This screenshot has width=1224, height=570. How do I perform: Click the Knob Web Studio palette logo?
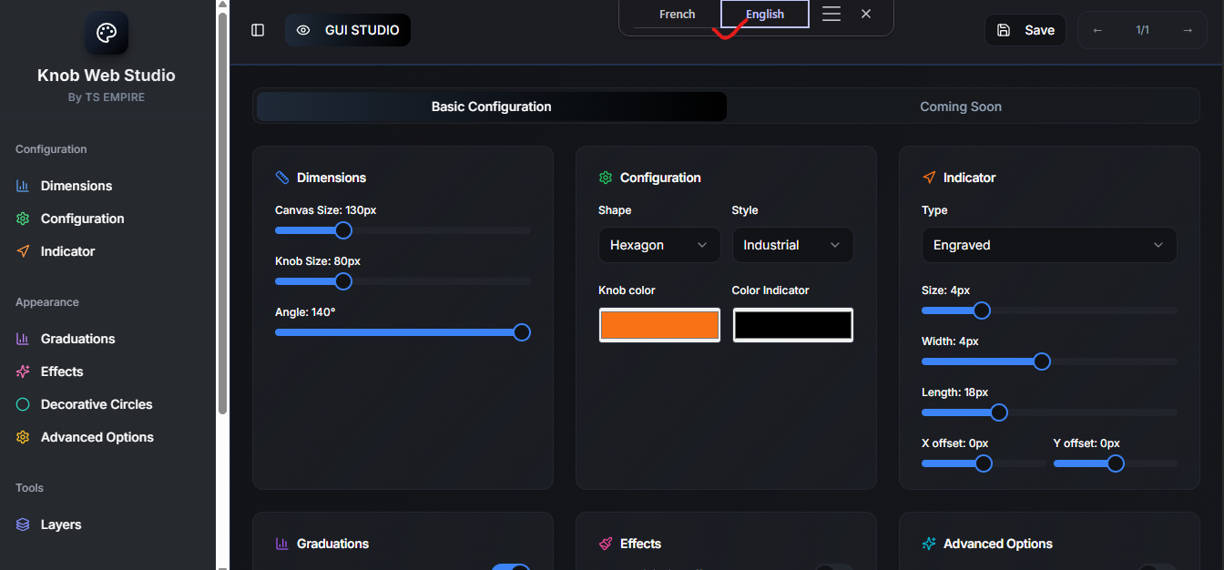[107, 33]
